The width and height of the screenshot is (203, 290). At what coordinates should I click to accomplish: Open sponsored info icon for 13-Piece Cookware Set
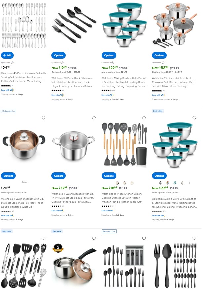click(163, 63)
